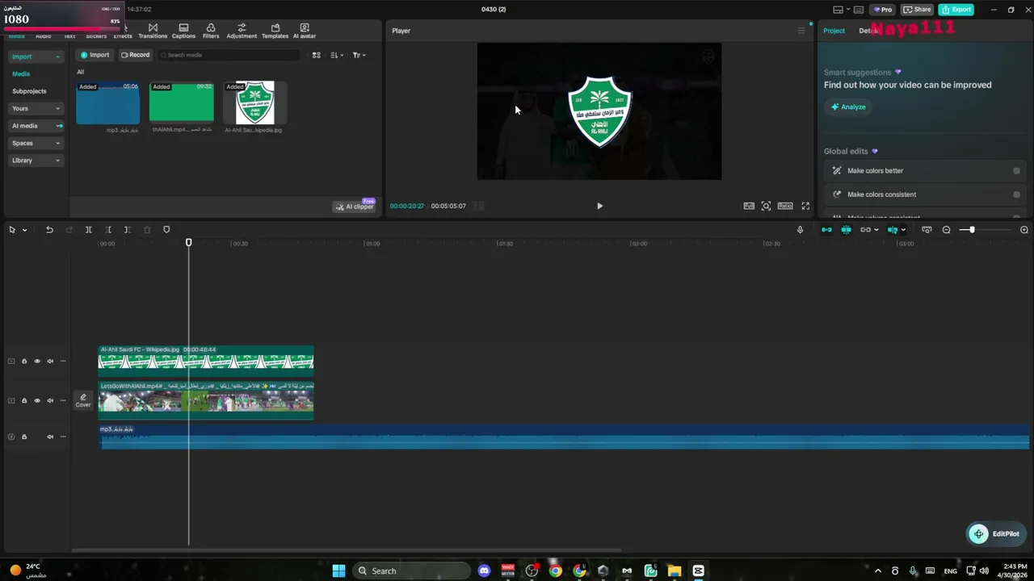Click the Share button
1034x581 pixels.
coord(917,10)
